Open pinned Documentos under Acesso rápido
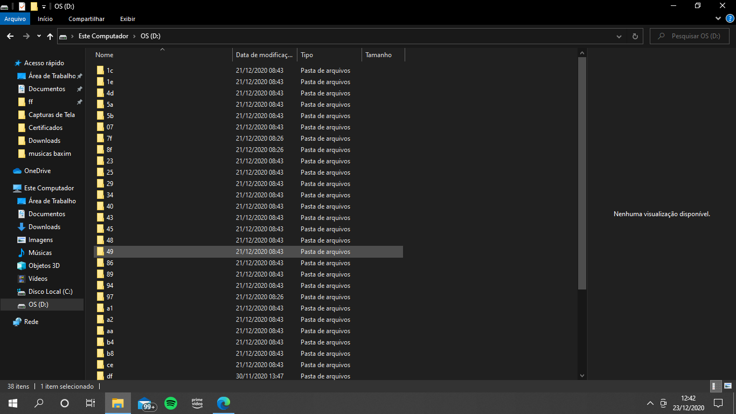Image resolution: width=736 pixels, height=414 pixels. [47, 89]
